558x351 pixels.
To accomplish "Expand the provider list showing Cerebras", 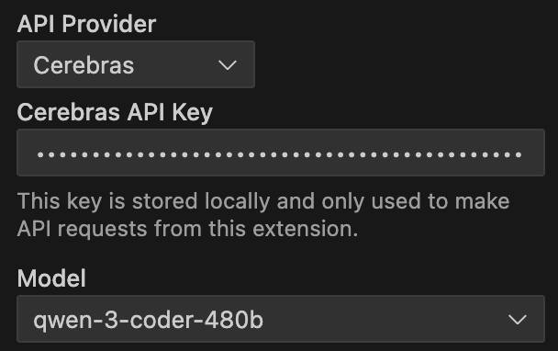I will (x=136, y=64).
